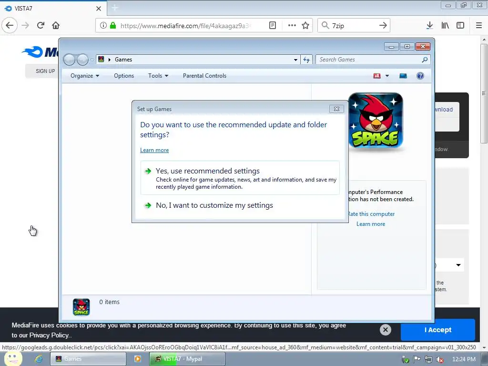This screenshot has height=366, width=488.
Task: Click Options in Games toolbar
Action: (x=124, y=76)
